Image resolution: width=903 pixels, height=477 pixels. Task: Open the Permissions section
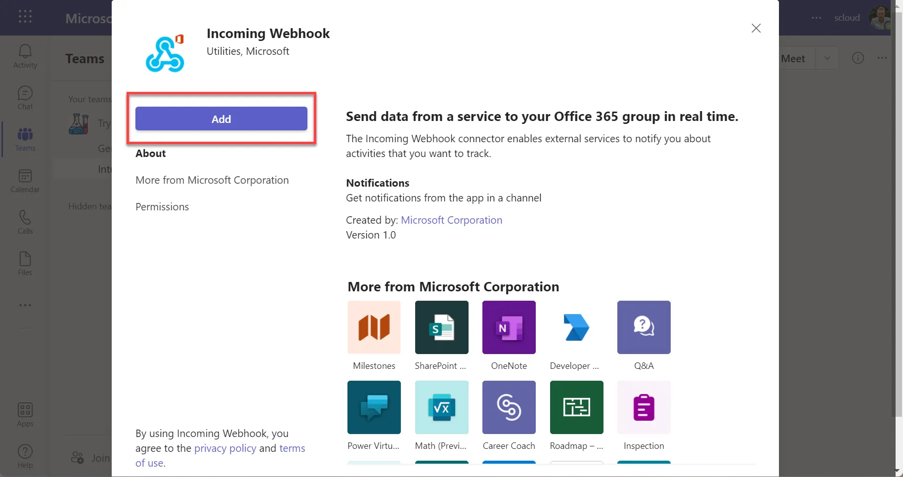(162, 207)
